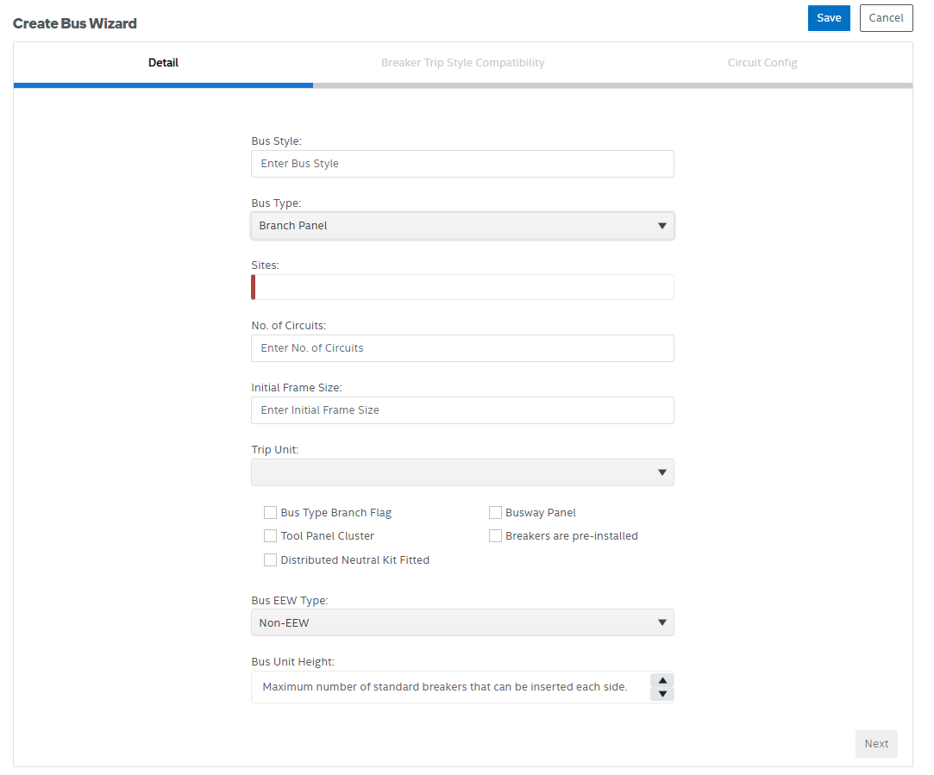Tick the Busway Panel checkbox
Screen dimensions: 934x775
coord(495,513)
